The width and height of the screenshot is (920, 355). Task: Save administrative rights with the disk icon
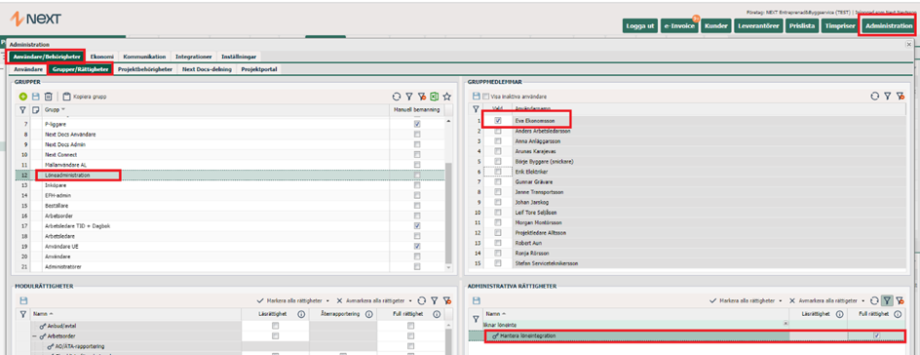pos(476,300)
